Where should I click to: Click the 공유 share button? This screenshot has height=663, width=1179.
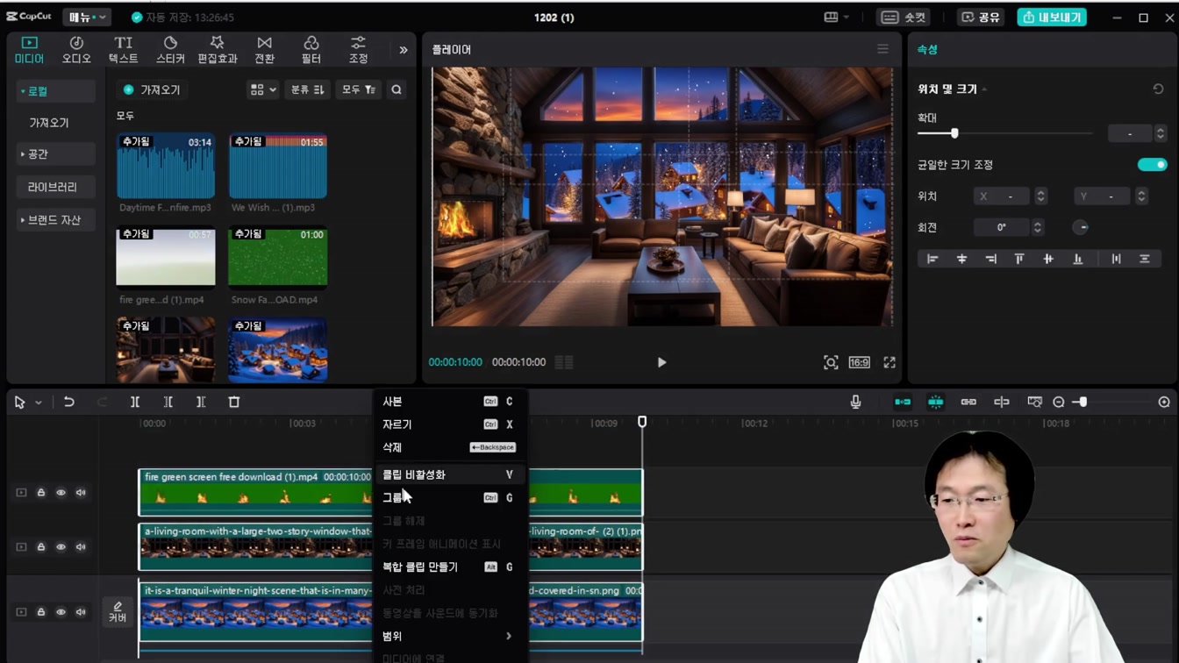pos(980,17)
